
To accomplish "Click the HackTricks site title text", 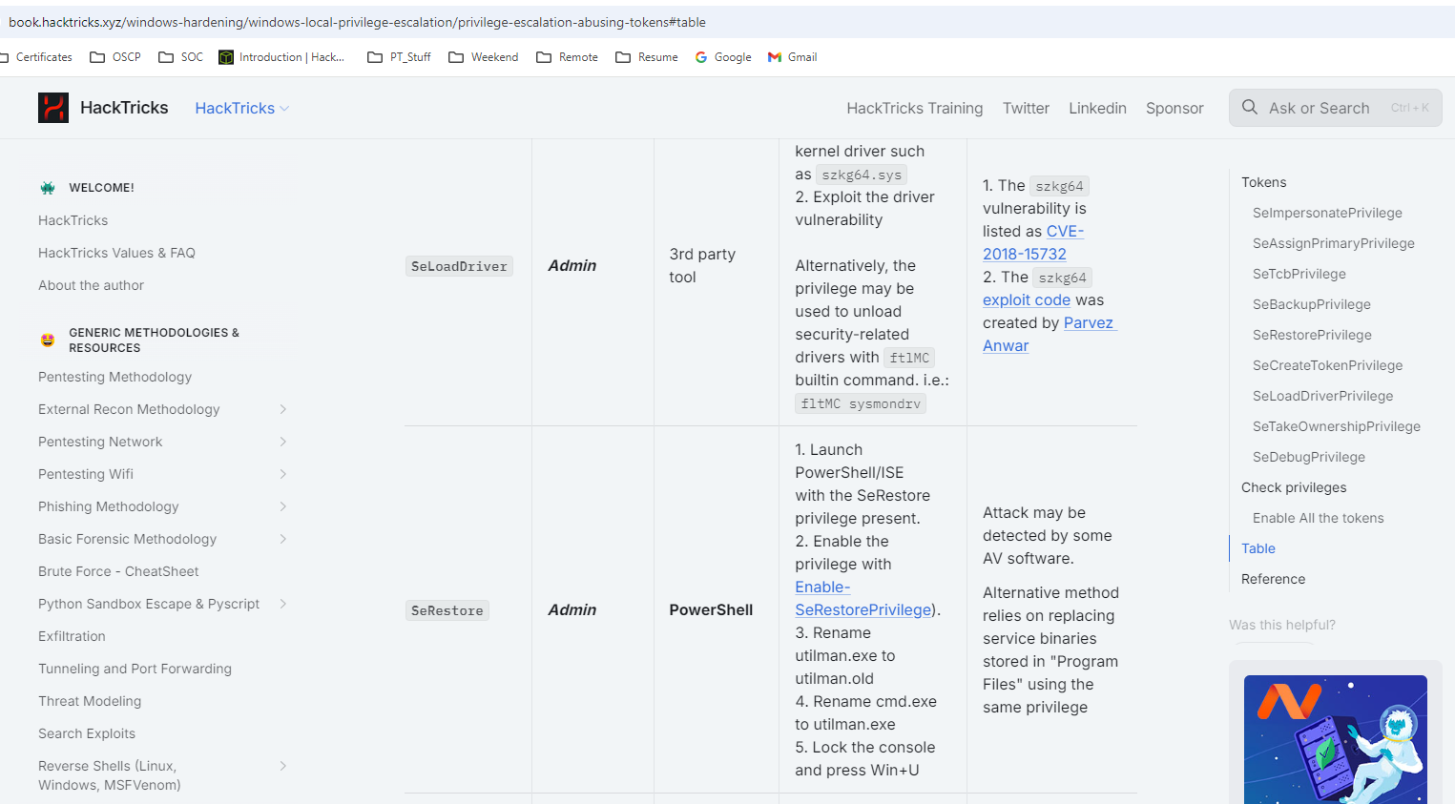I will (x=124, y=108).
